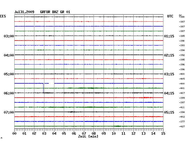The width and height of the screenshot is (186, 141).
Task: Select the "05:00" local time label
Action: click(9, 74)
